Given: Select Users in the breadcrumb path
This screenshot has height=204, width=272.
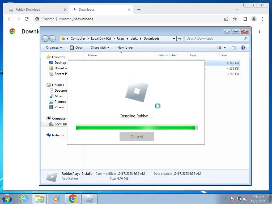Looking at the screenshot, I should (121, 39).
